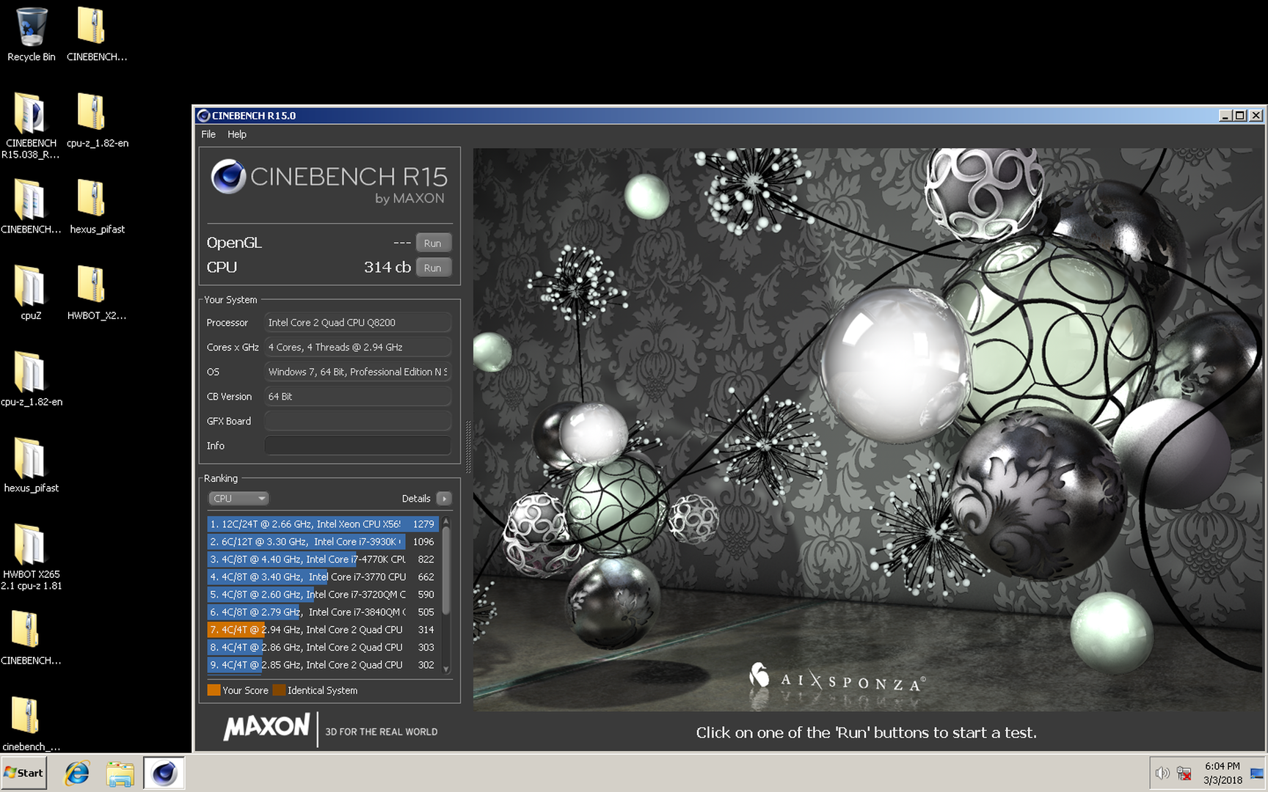Select highlighted row 7 with score 314

pyautogui.click(x=323, y=630)
